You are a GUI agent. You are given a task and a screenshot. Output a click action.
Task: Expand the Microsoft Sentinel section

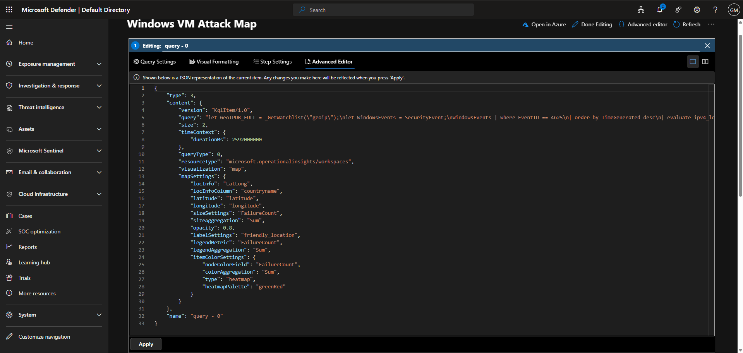pyautogui.click(x=99, y=151)
